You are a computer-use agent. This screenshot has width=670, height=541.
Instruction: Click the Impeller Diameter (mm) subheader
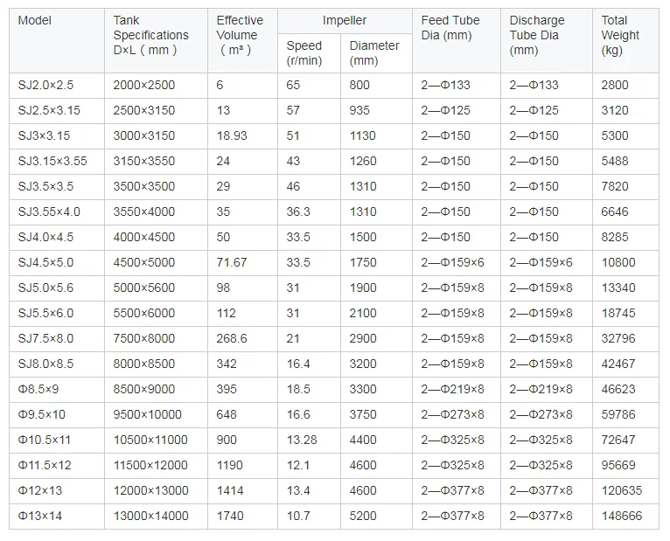374,52
